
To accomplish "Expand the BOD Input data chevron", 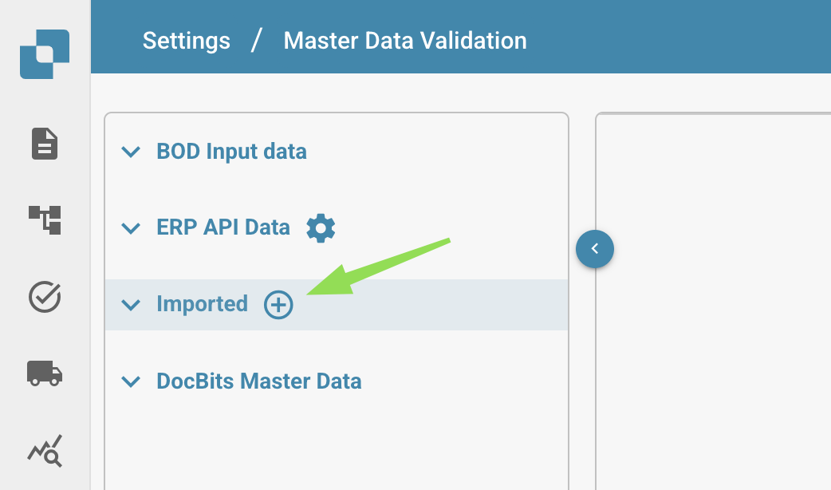I will 130,152.
